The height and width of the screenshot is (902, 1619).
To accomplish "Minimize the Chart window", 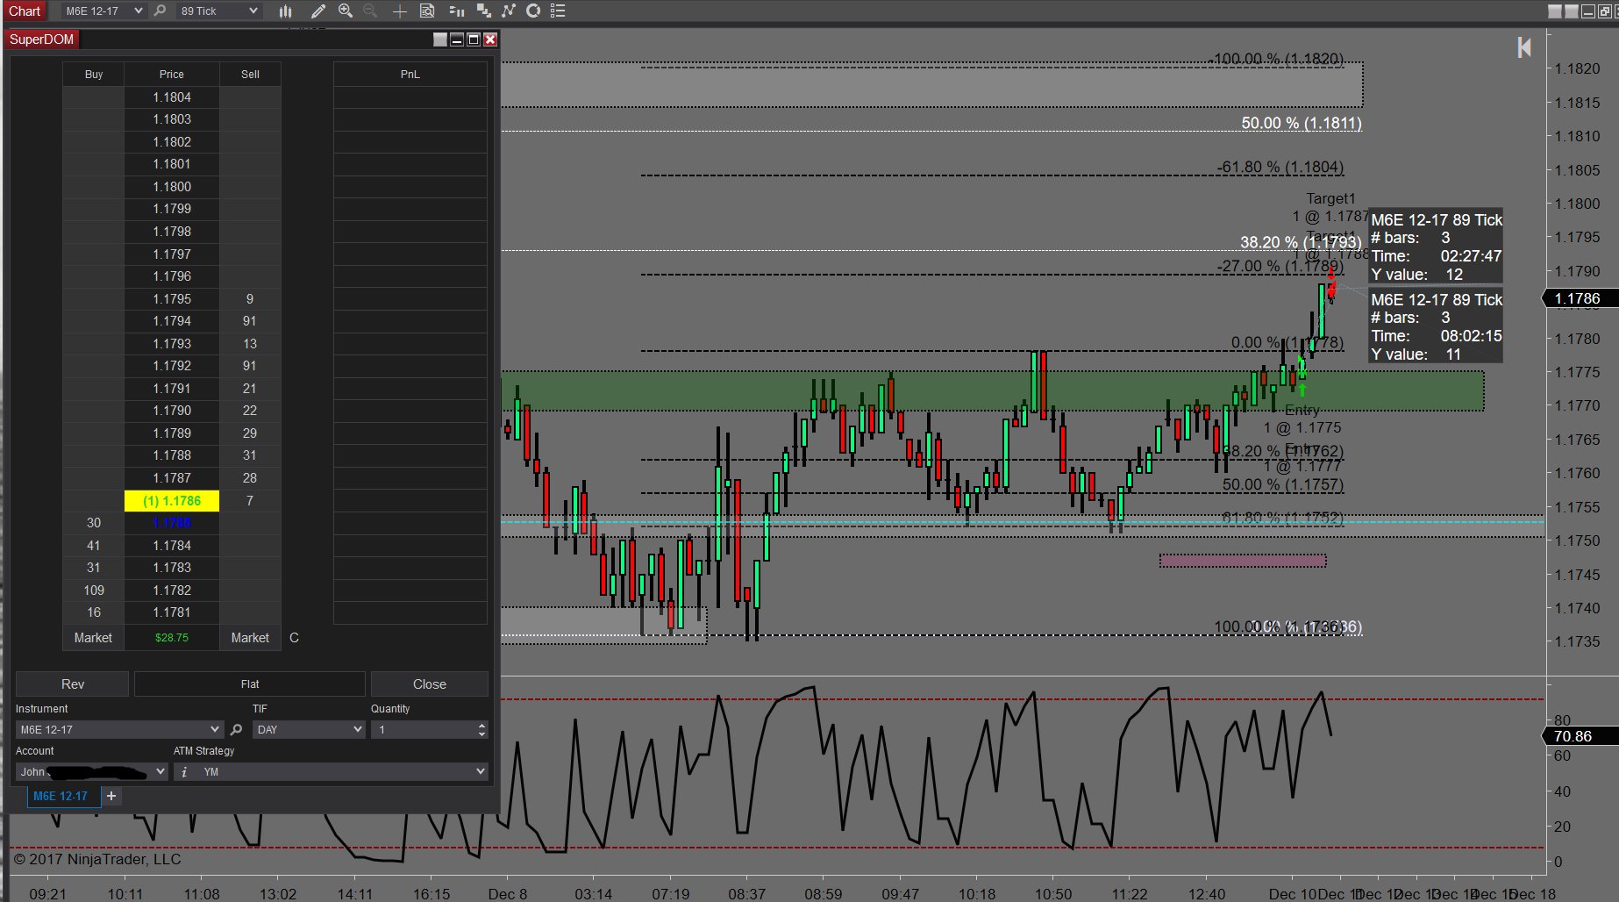I will tap(1587, 11).
